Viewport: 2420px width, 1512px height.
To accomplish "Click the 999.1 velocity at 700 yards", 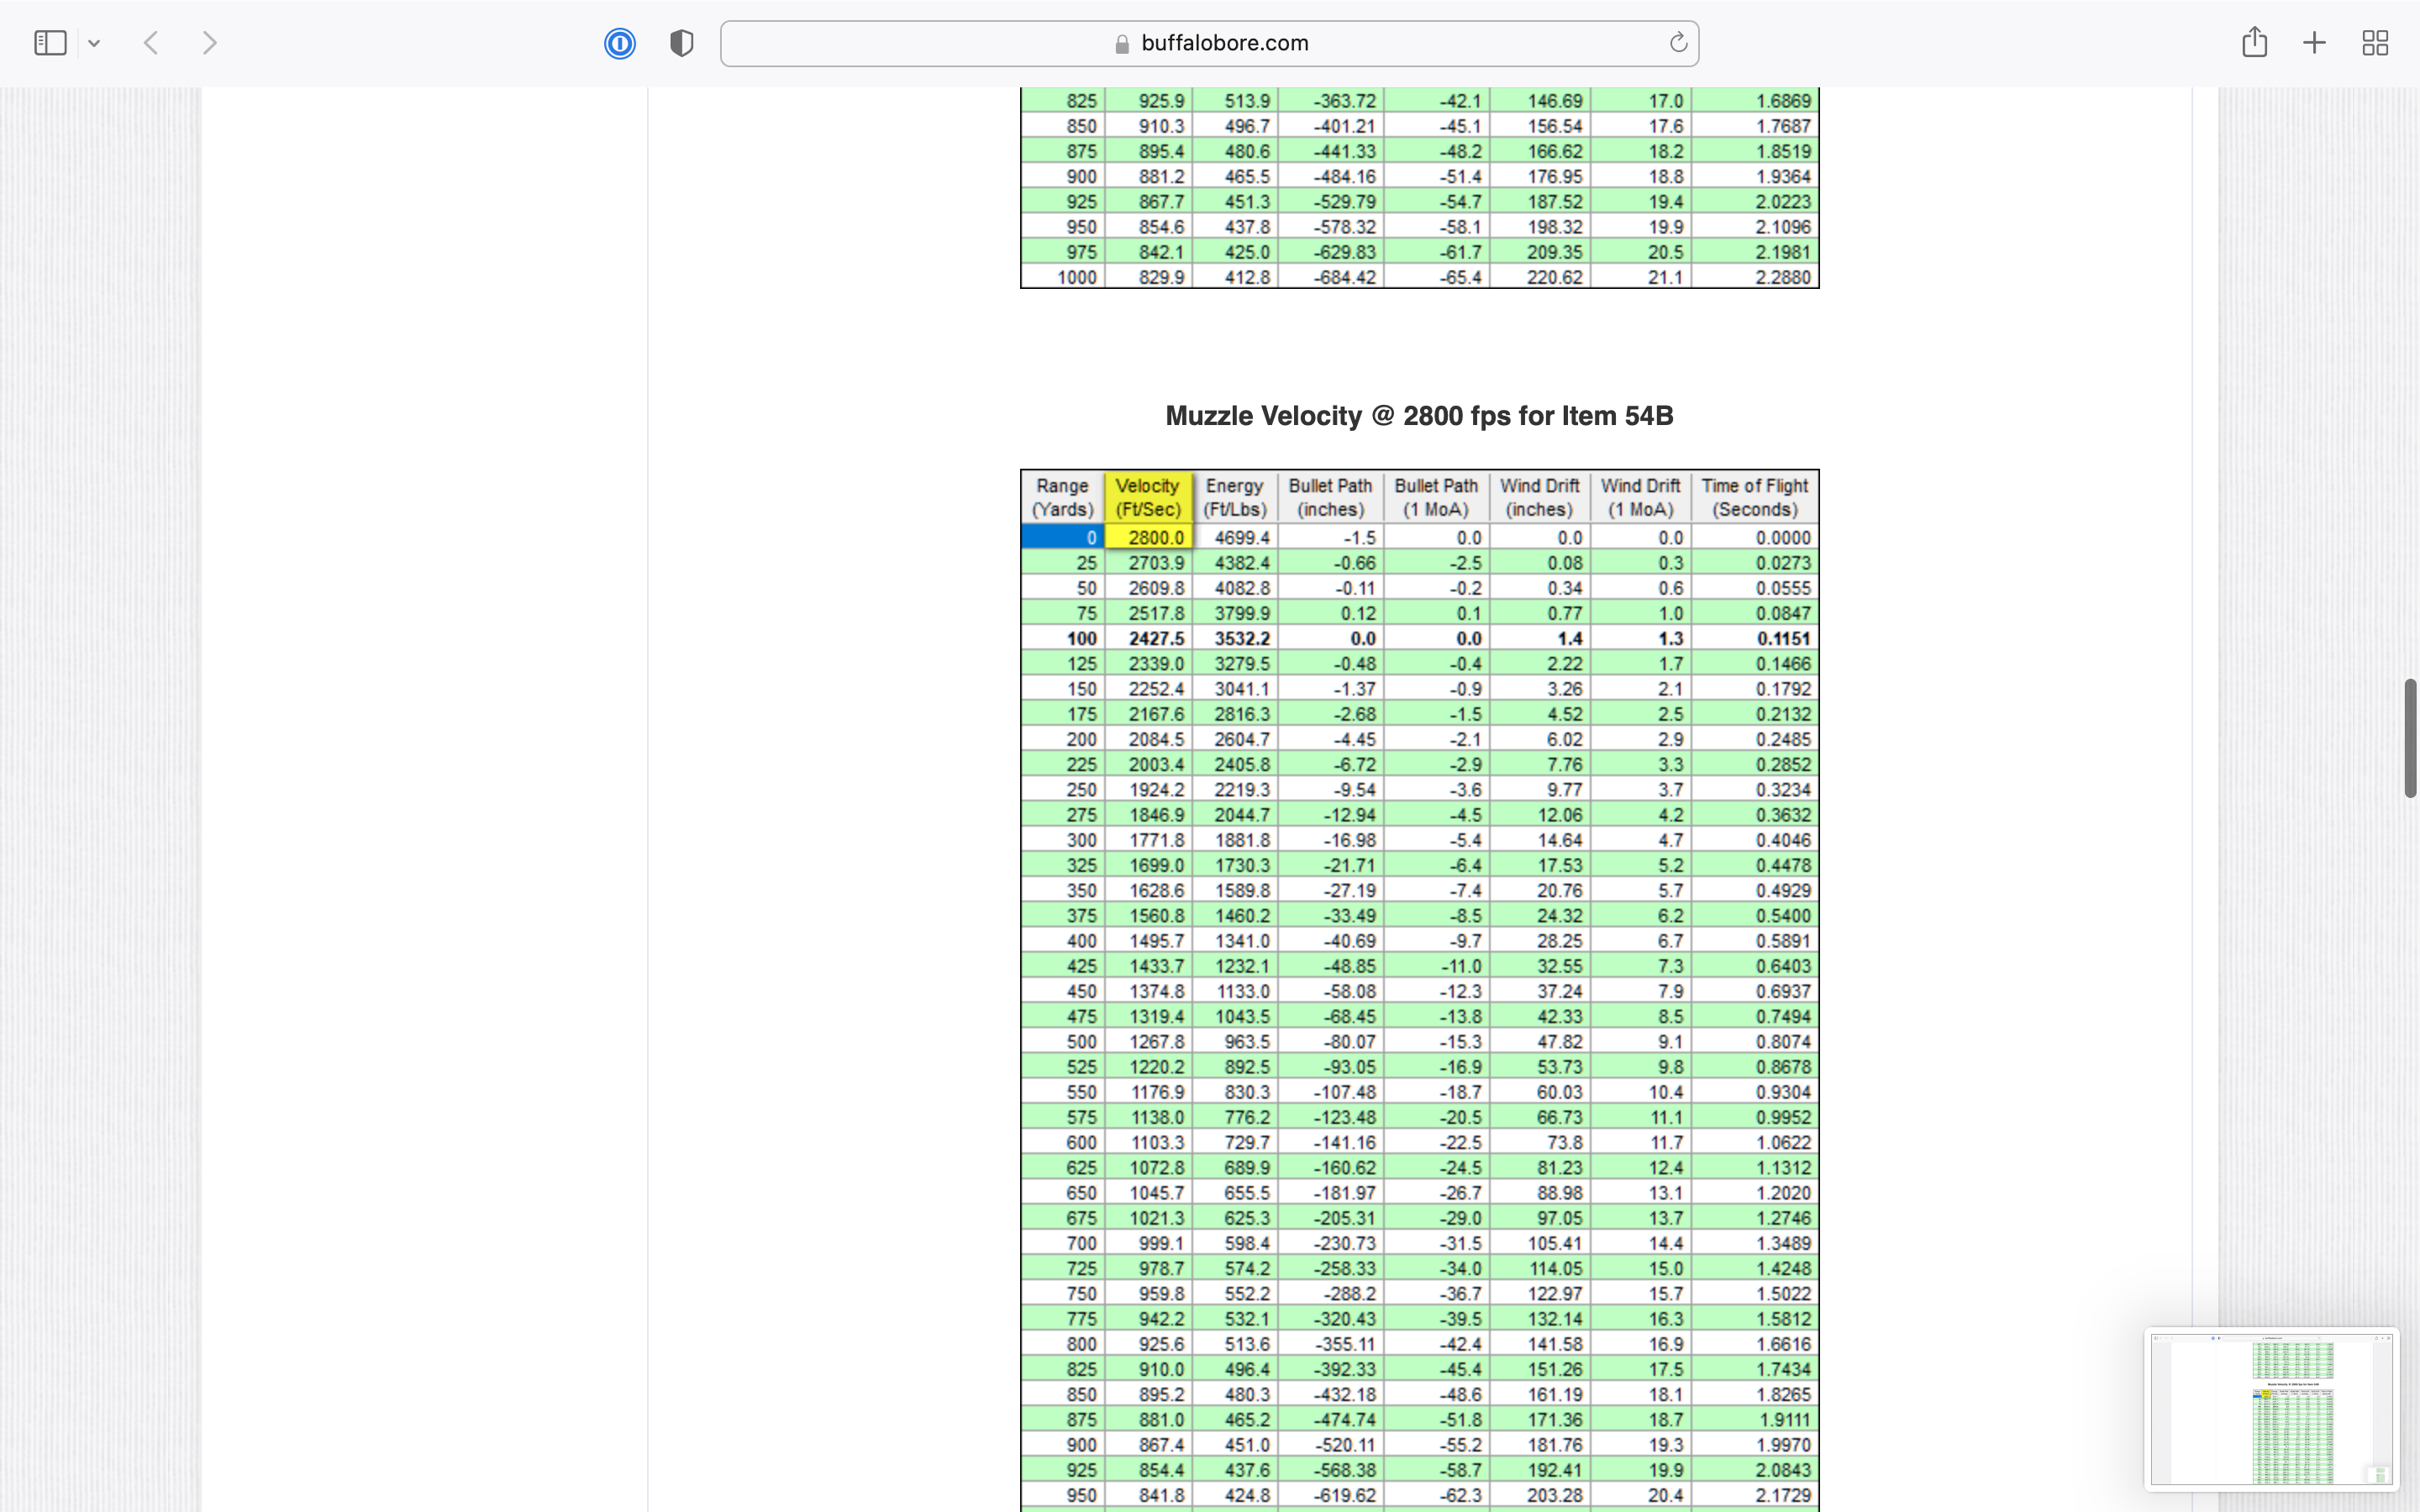I will coord(1148,1243).
